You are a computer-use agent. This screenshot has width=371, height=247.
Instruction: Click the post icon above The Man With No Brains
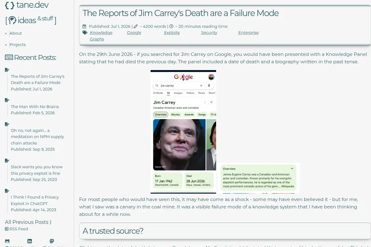click(7, 100)
